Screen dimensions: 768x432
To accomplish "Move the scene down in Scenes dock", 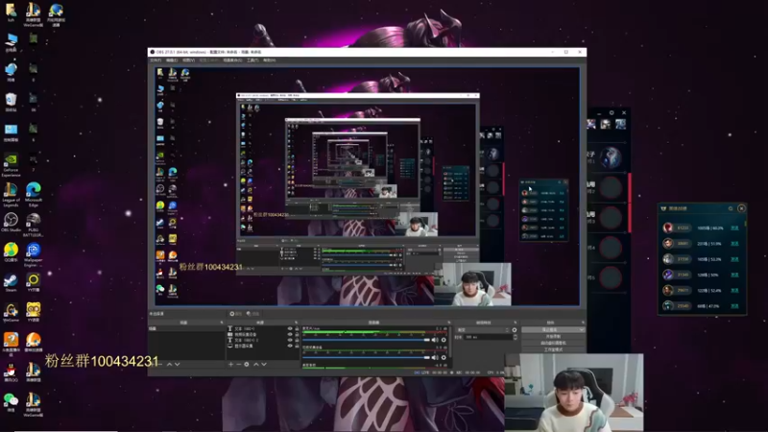I will (178, 365).
